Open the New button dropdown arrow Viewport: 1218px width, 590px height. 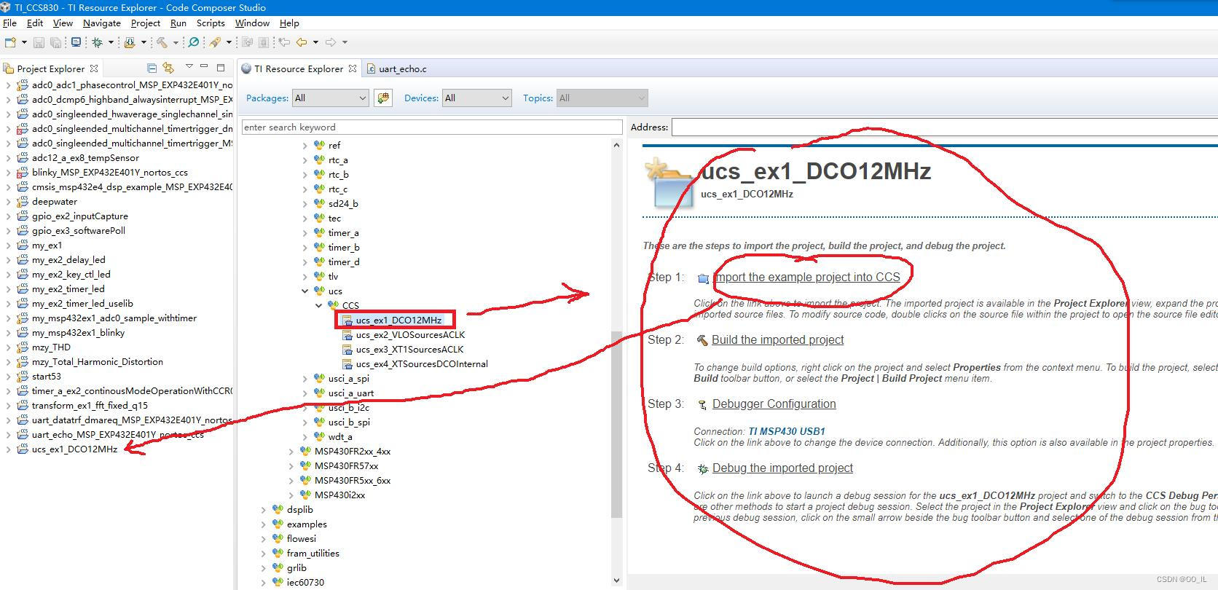24,42
